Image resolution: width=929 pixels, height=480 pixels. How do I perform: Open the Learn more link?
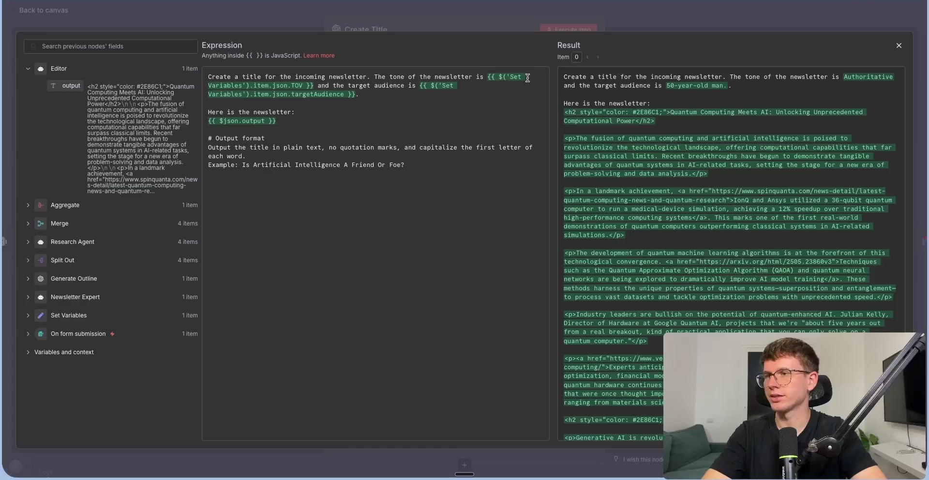click(319, 56)
